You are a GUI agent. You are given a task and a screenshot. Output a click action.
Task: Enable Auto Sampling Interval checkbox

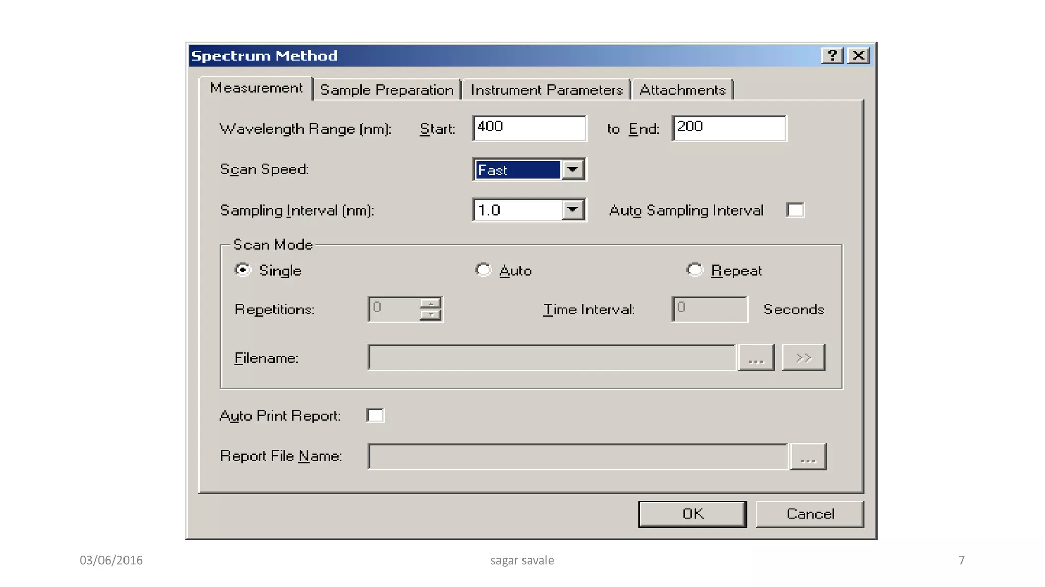[x=795, y=210]
